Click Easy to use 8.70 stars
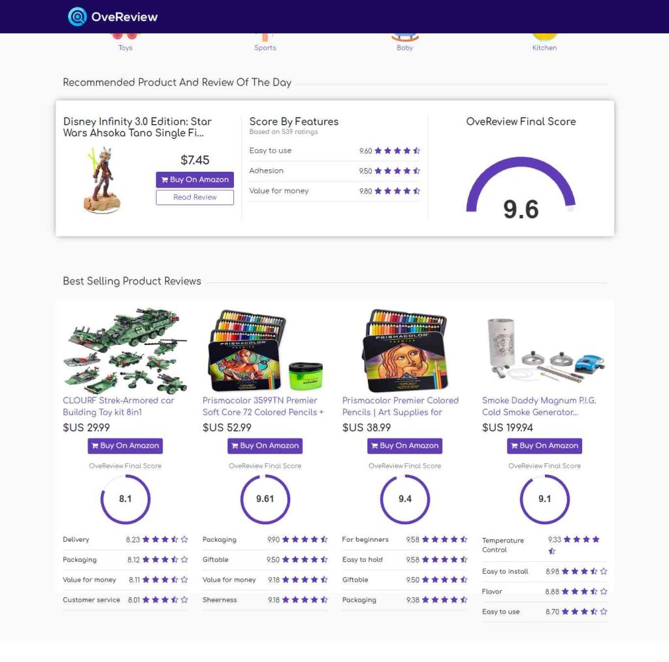 [x=584, y=612]
